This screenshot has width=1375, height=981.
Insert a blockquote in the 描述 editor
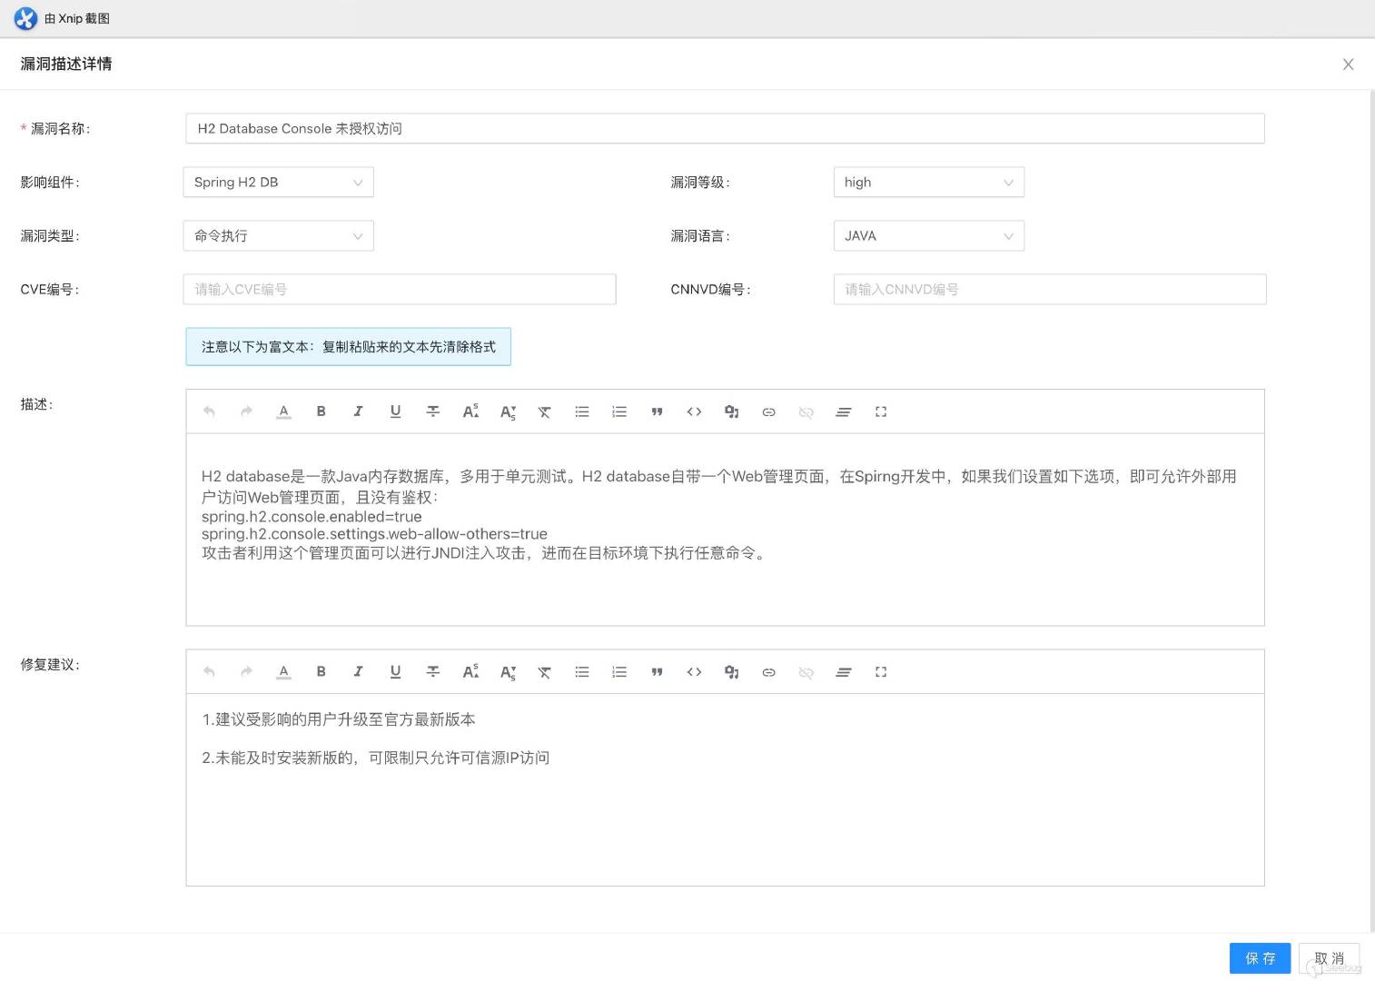[x=657, y=411]
